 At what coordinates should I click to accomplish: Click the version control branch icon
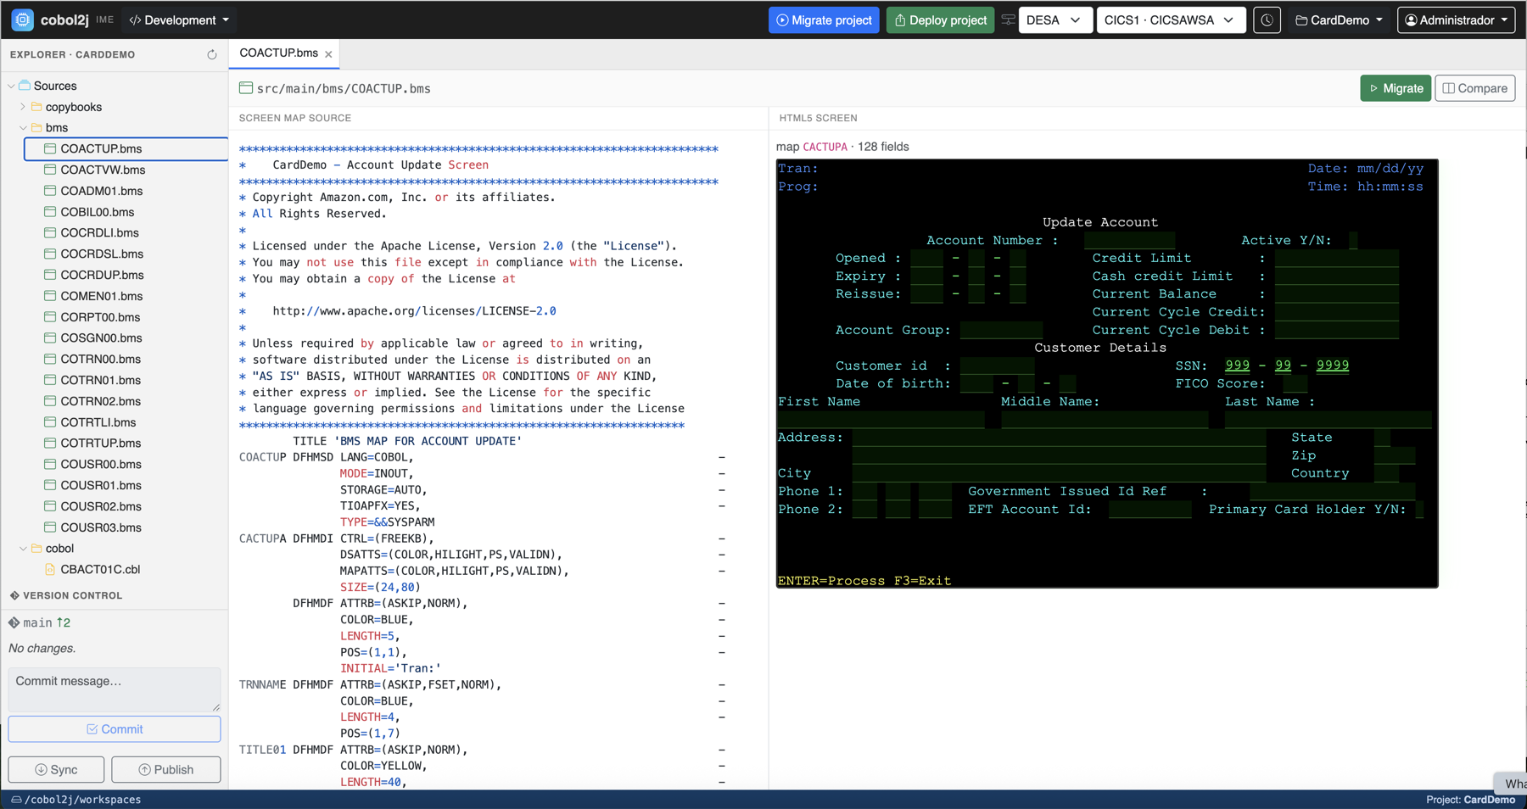(x=14, y=622)
